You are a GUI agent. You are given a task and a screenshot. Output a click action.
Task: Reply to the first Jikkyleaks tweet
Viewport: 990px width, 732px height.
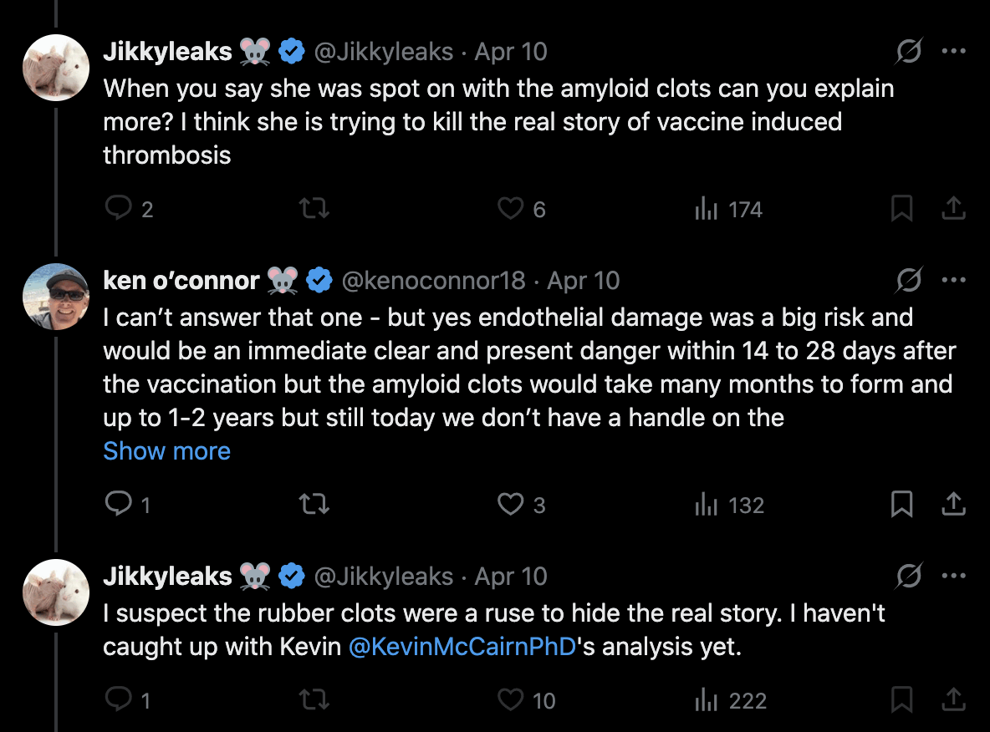[x=119, y=209]
